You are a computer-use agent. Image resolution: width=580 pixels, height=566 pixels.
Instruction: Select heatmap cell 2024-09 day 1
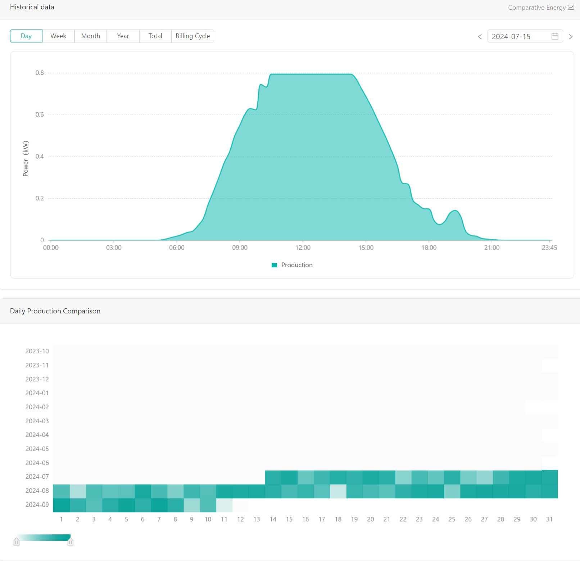click(61, 505)
